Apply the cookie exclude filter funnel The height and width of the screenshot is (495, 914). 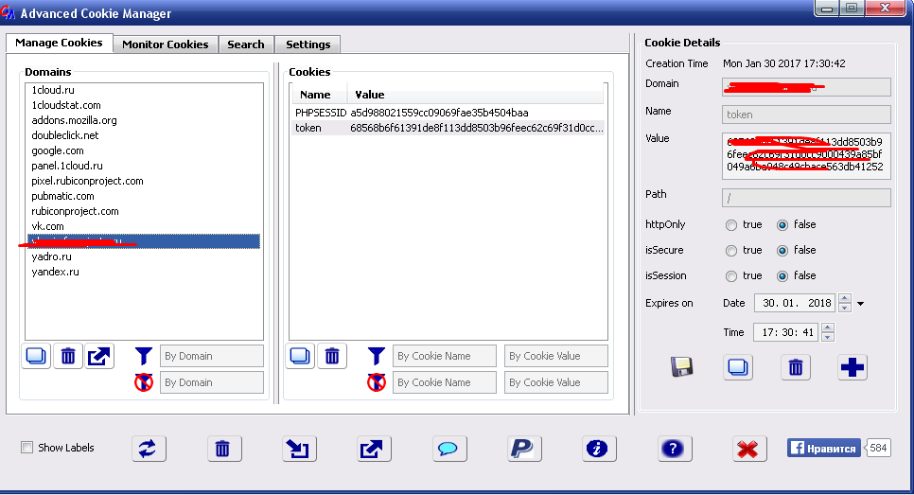pos(377,382)
